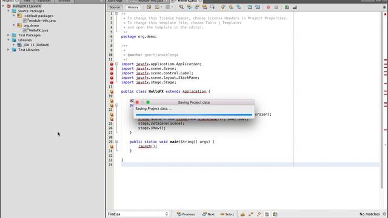388x218 pixels.
Task: Click 'package org.demo;' code line
Action: tap(139, 36)
